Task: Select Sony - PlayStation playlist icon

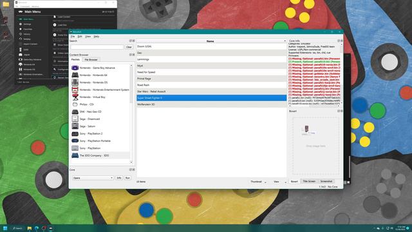Action: click(x=75, y=148)
